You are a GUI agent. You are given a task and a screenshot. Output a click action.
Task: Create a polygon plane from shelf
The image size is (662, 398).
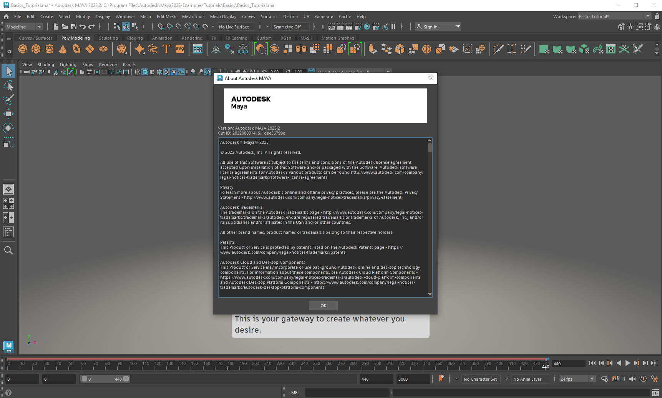(x=90, y=49)
